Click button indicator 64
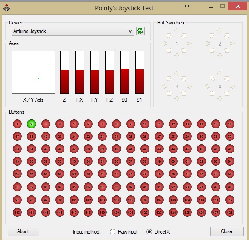 (x=230, y=161)
